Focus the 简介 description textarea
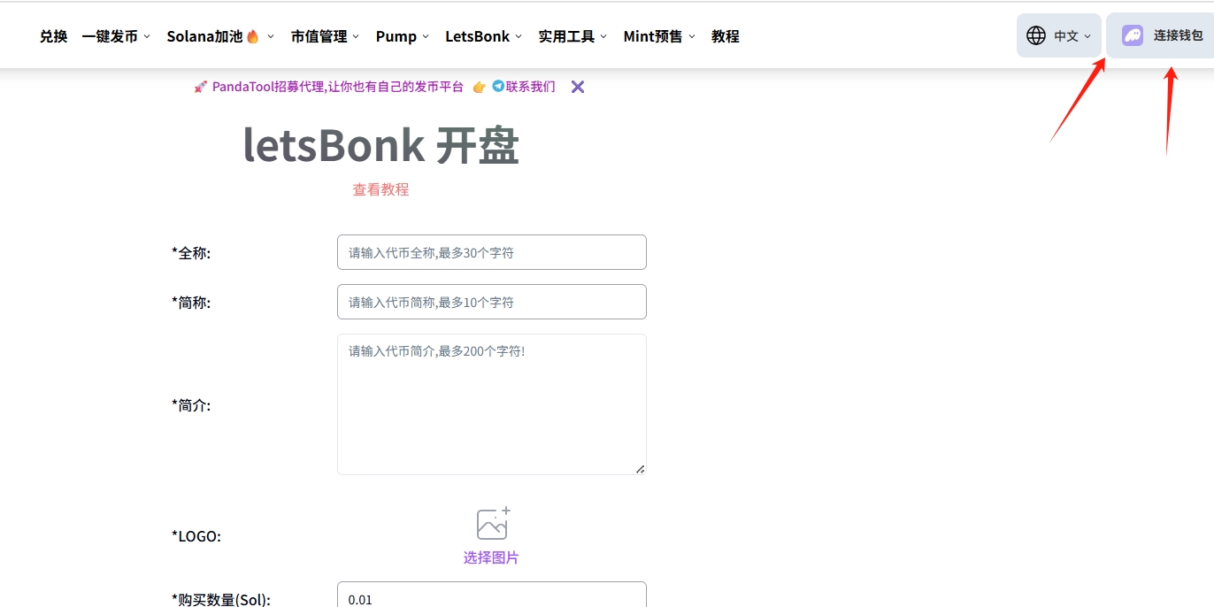 pos(492,404)
